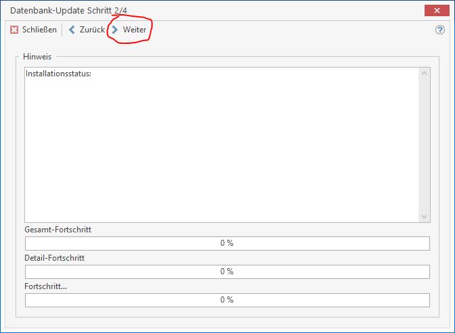Image resolution: width=455 pixels, height=333 pixels.
Task: Click the Detail-Fortschritt progress bar
Action: coord(227,272)
